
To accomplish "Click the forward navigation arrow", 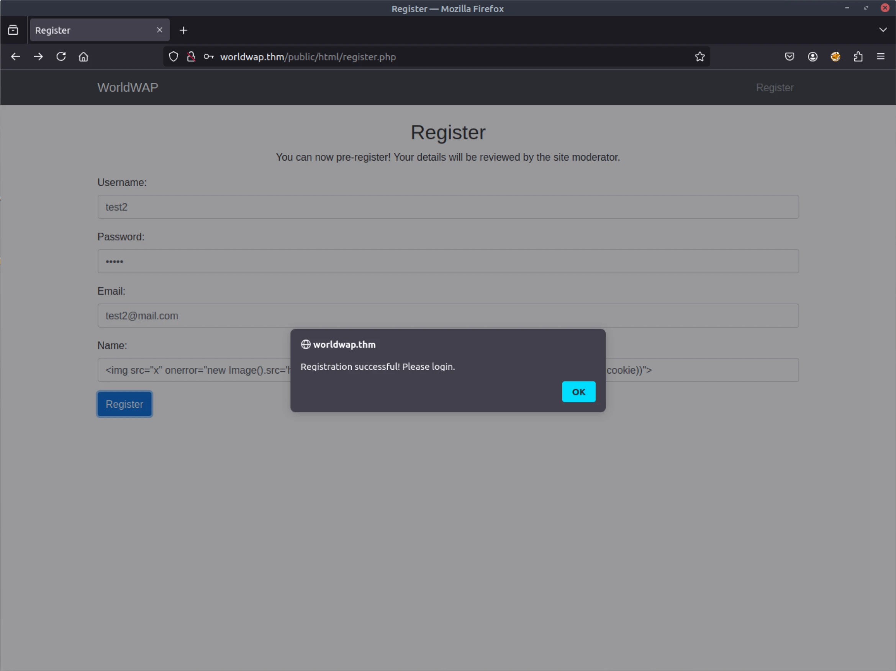I will coord(38,57).
